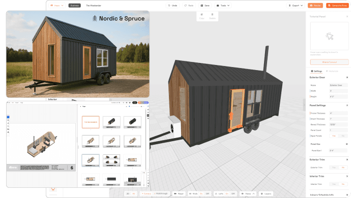This screenshot has height=198, width=351.
Task: Select the highlighted third-row first plan thumbnail
Action: (91, 160)
